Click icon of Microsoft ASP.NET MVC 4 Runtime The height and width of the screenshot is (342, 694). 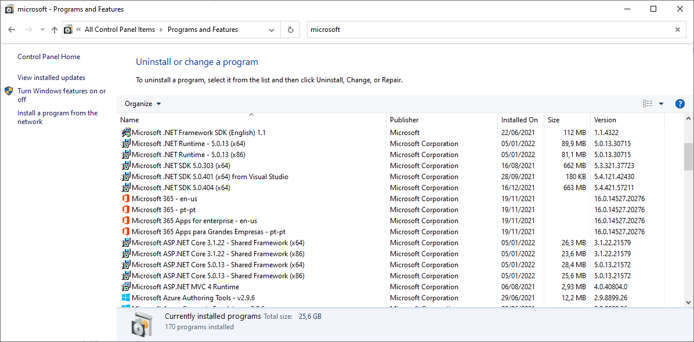pyautogui.click(x=126, y=287)
